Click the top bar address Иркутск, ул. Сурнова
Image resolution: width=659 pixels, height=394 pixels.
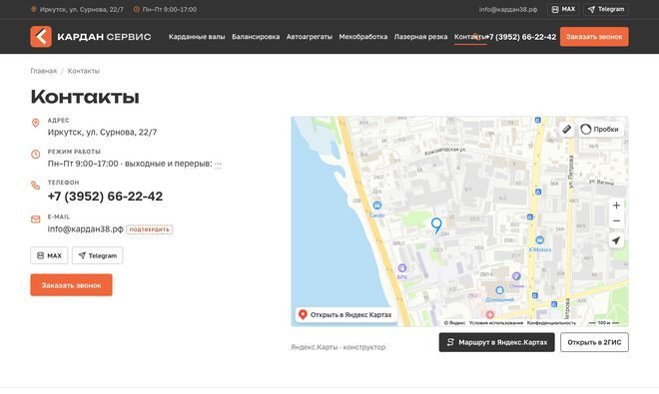(77, 9)
